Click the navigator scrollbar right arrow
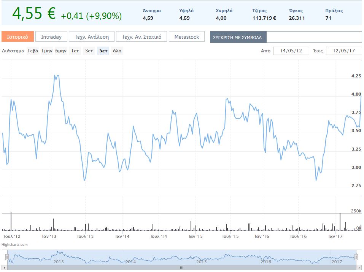 click(359, 267)
